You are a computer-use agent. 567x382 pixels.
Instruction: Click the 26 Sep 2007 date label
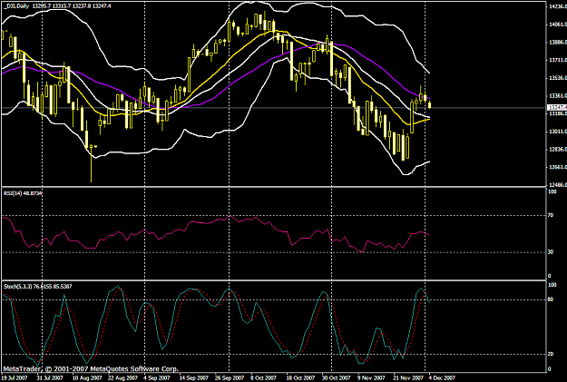[x=230, y=378]
